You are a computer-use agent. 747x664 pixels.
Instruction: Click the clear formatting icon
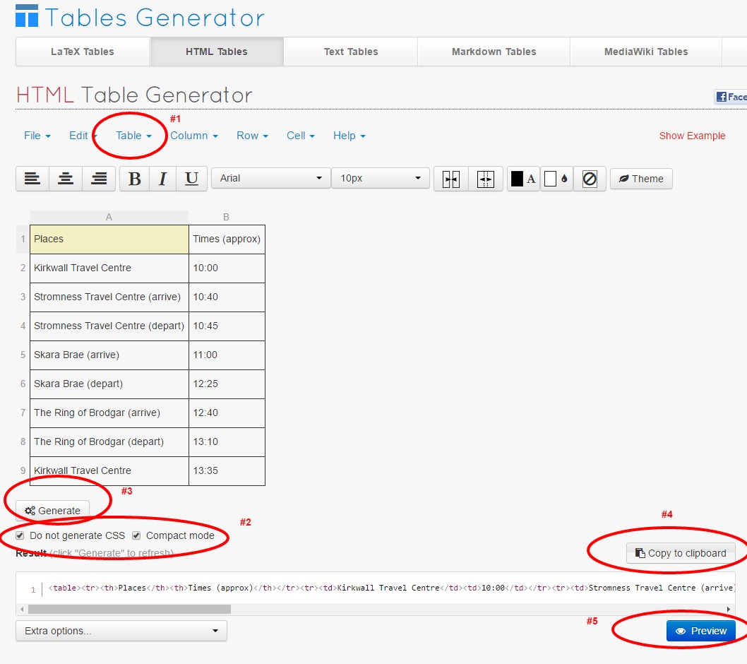tap(590, 179)
